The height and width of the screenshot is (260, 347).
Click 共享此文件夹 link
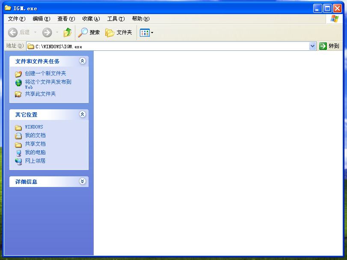pyautogui.click(x=40, y=94)
